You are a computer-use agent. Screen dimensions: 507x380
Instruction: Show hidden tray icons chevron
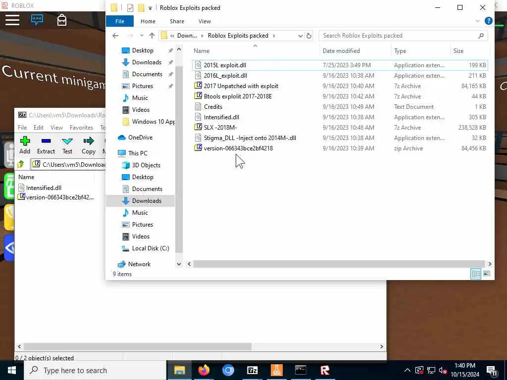click(x=407, y=370)
